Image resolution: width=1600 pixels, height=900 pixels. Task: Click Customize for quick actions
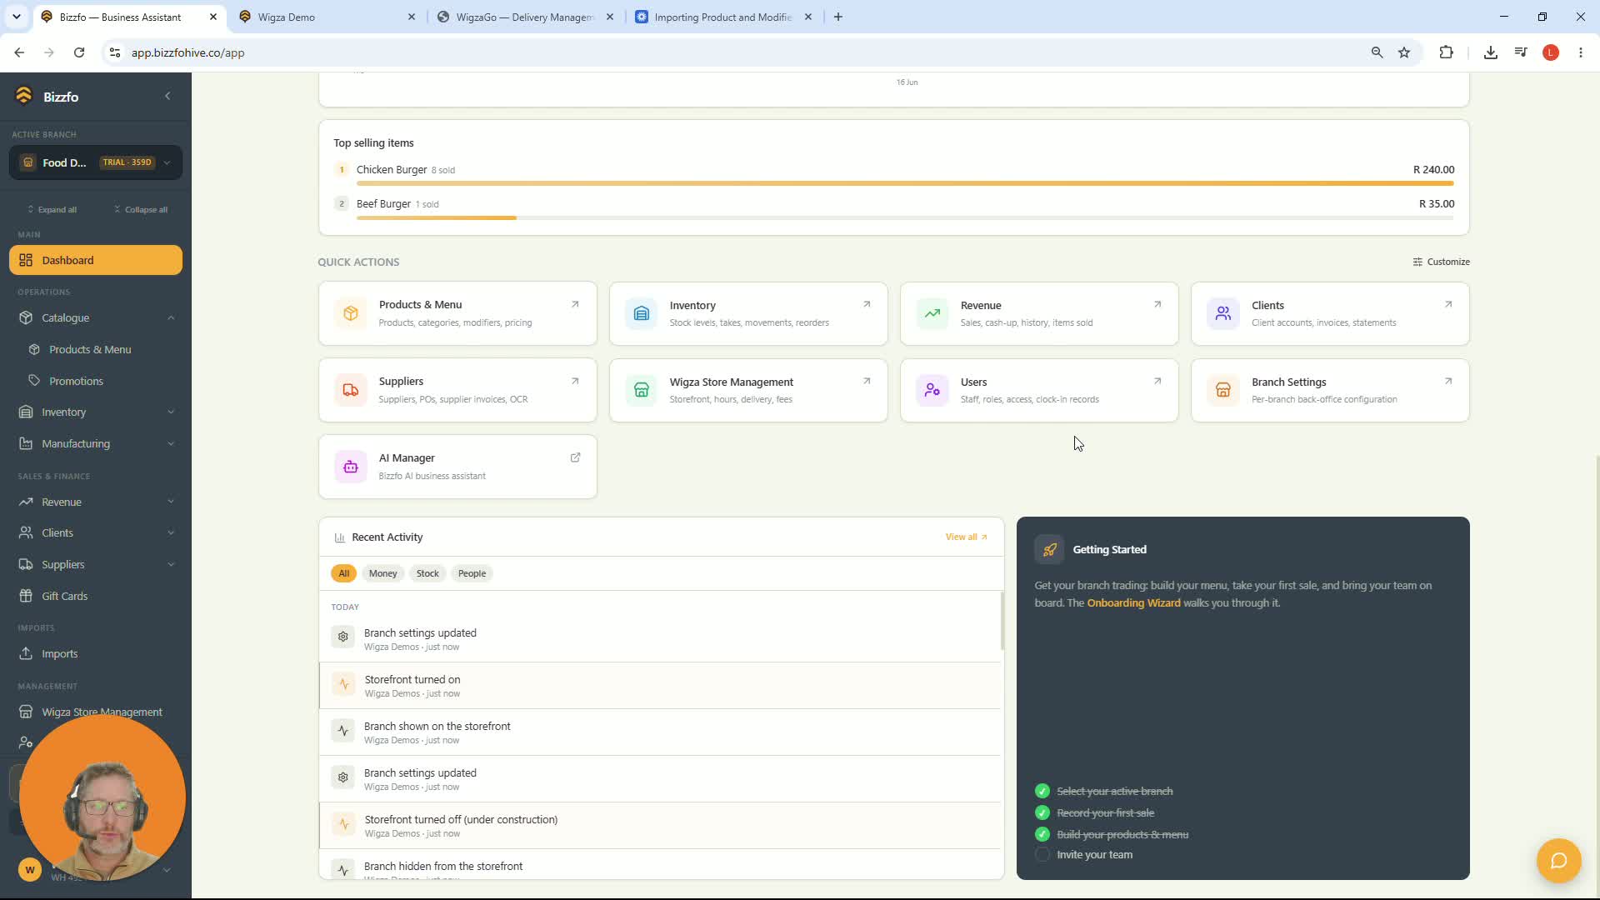1441,262
